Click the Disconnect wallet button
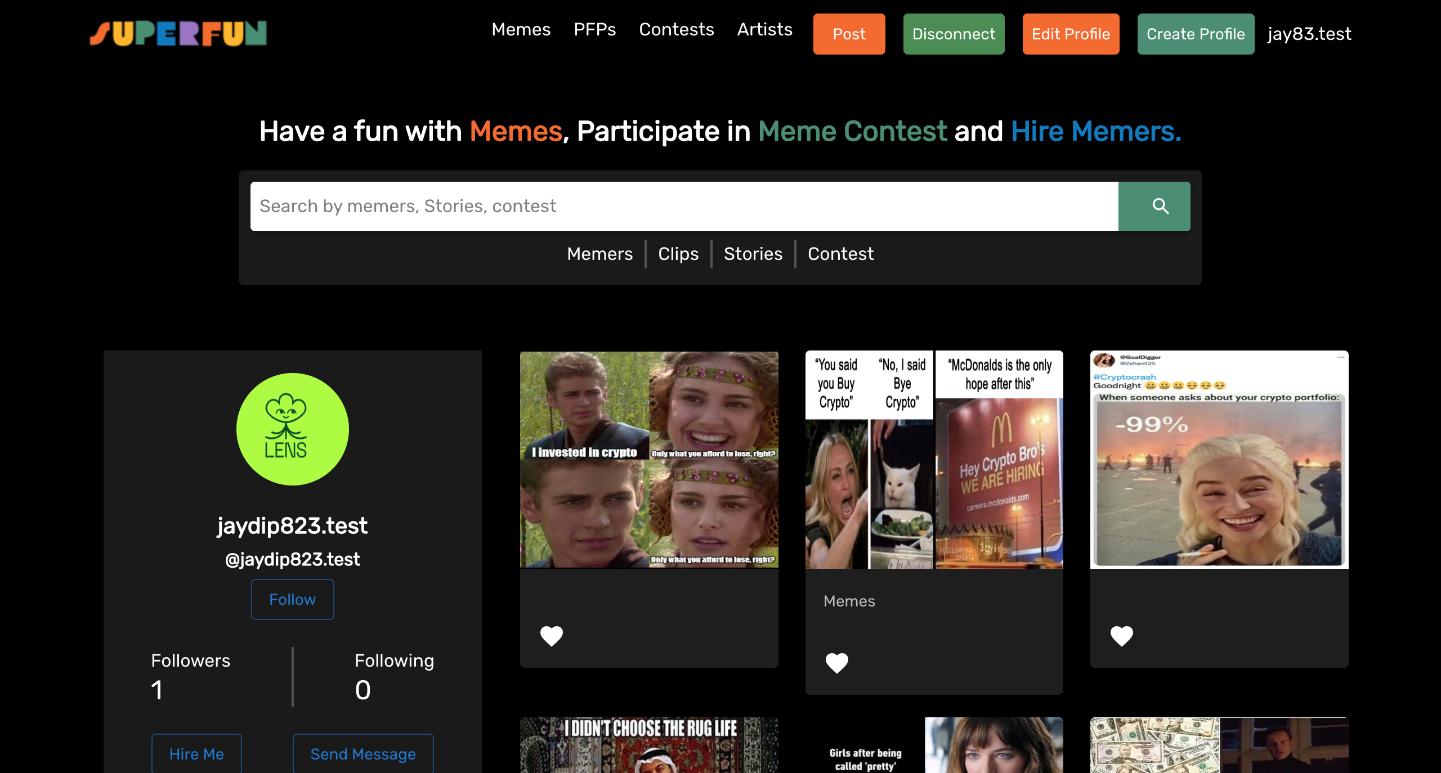Viewport: 1441px width, 773px height. pos(954,34)
